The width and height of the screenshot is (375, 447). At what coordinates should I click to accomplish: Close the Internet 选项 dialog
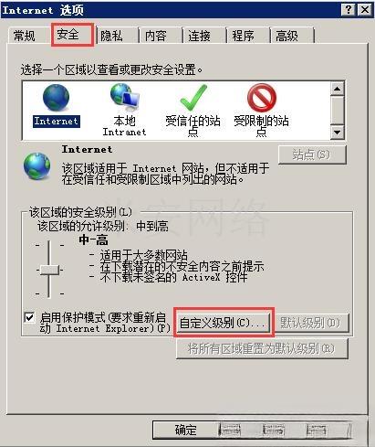coord(364,10)
